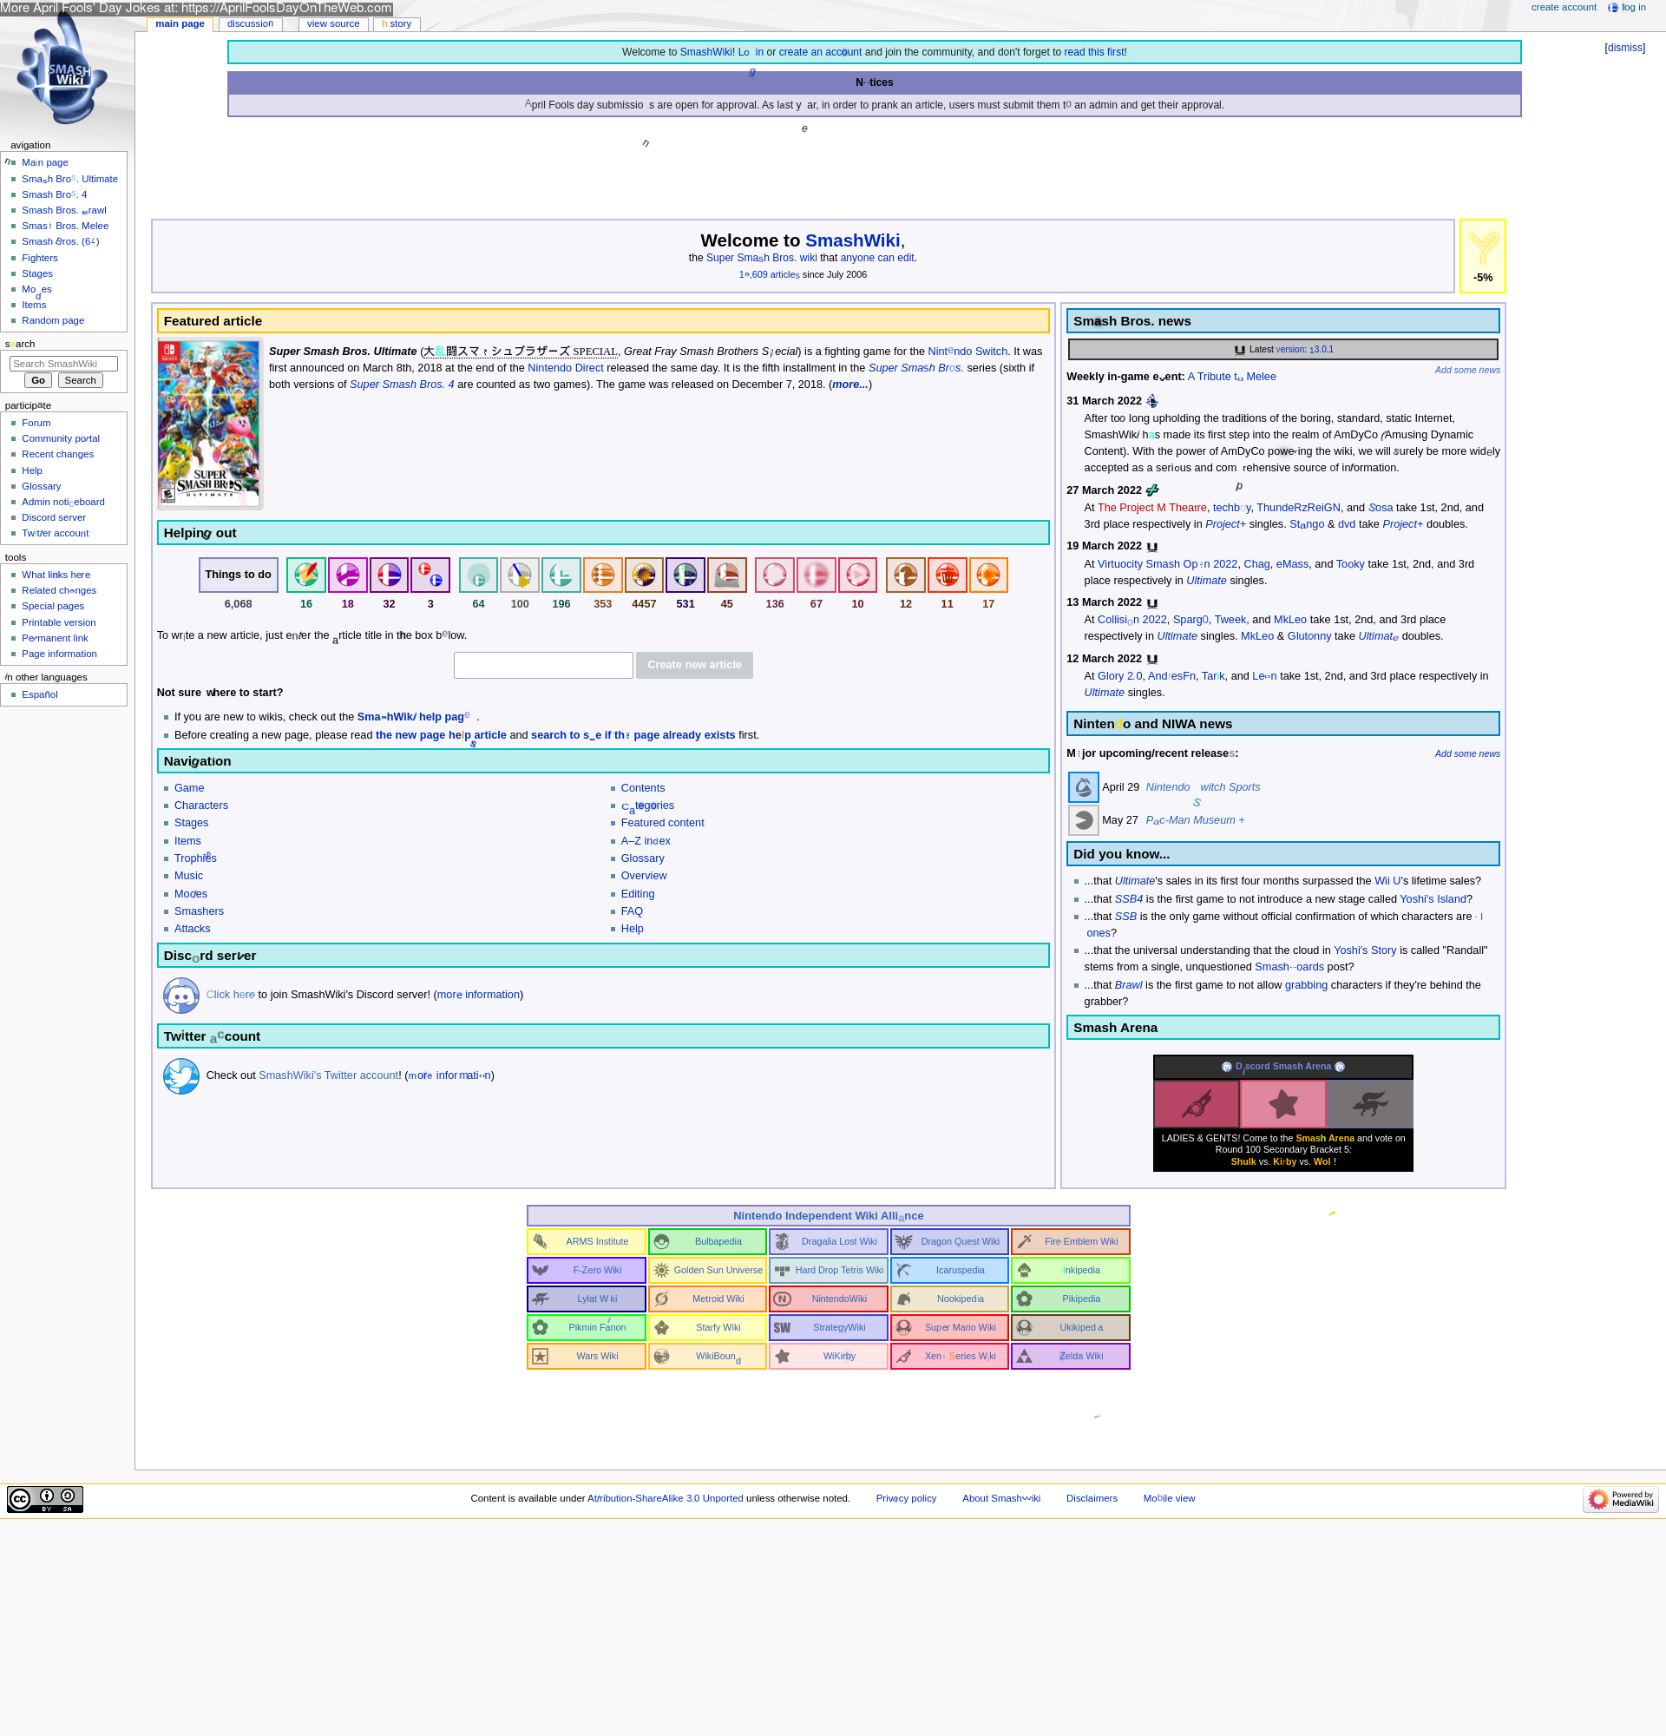Click the Go search button
Screen dimensions: 1666x1736
pos(38,380)
